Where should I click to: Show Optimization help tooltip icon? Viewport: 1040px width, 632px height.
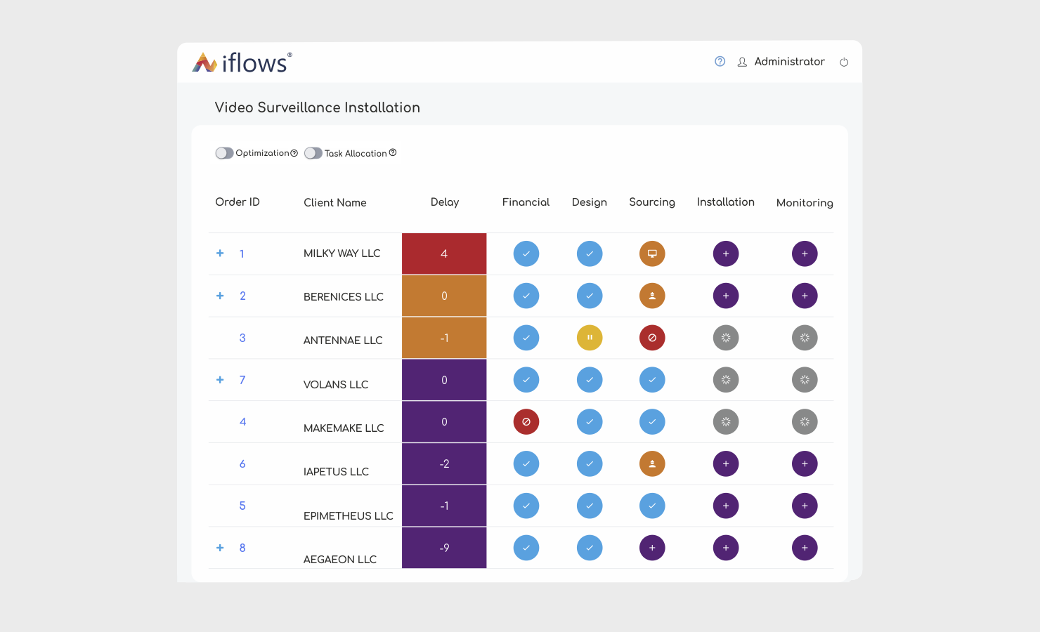(x=294, y=153)
